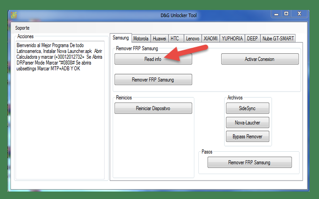Click the Activar Conexion button
This screenshot has height=199, width=319.
(260, 59)
